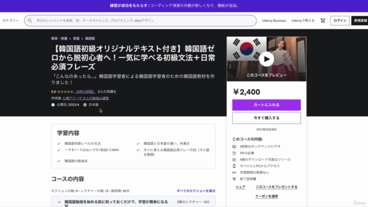Open the shopping cart icon
This screenshot has width=368, height=207.
pyautogui.click(x=323, y=21)
